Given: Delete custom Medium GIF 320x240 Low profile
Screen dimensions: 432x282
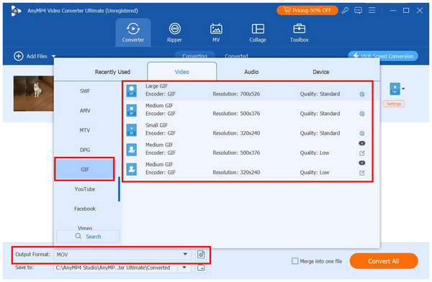Looking at the screenshot, I should click(x=362, y=163).
